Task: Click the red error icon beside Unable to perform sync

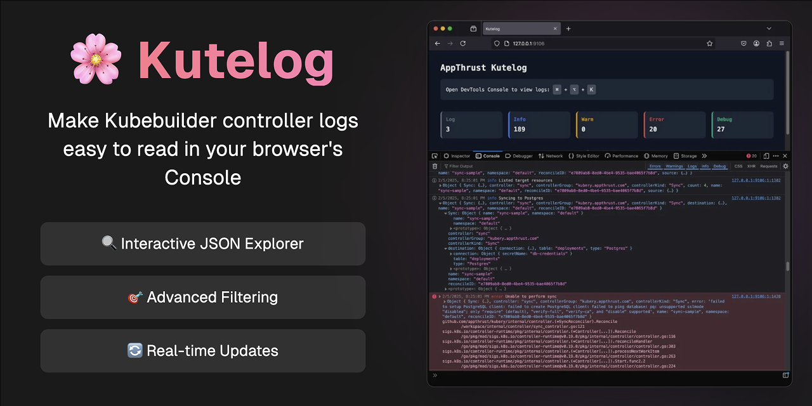Action: (435, 296)
